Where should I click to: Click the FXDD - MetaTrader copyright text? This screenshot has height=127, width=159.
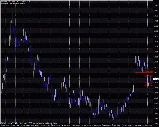click(30, 123)
